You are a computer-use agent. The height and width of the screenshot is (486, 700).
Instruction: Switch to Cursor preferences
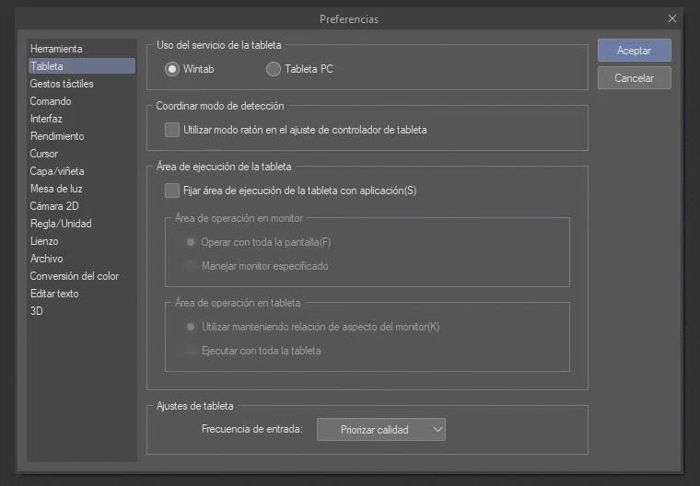(x=44, y=154)
